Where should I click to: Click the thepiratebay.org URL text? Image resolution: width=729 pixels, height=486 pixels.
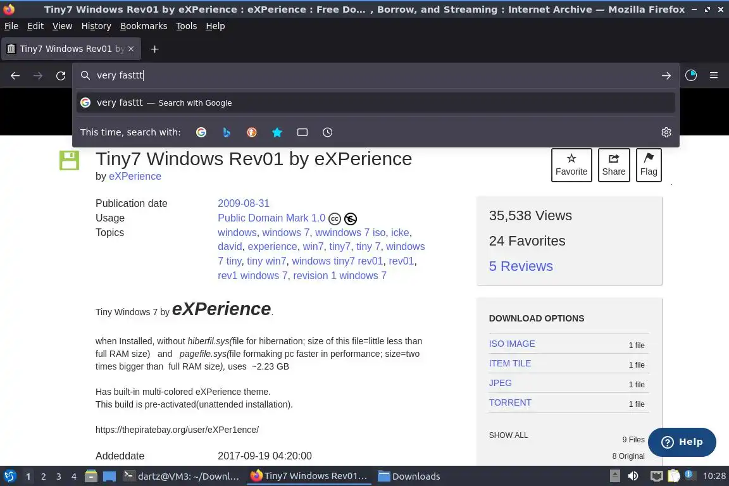177,430
